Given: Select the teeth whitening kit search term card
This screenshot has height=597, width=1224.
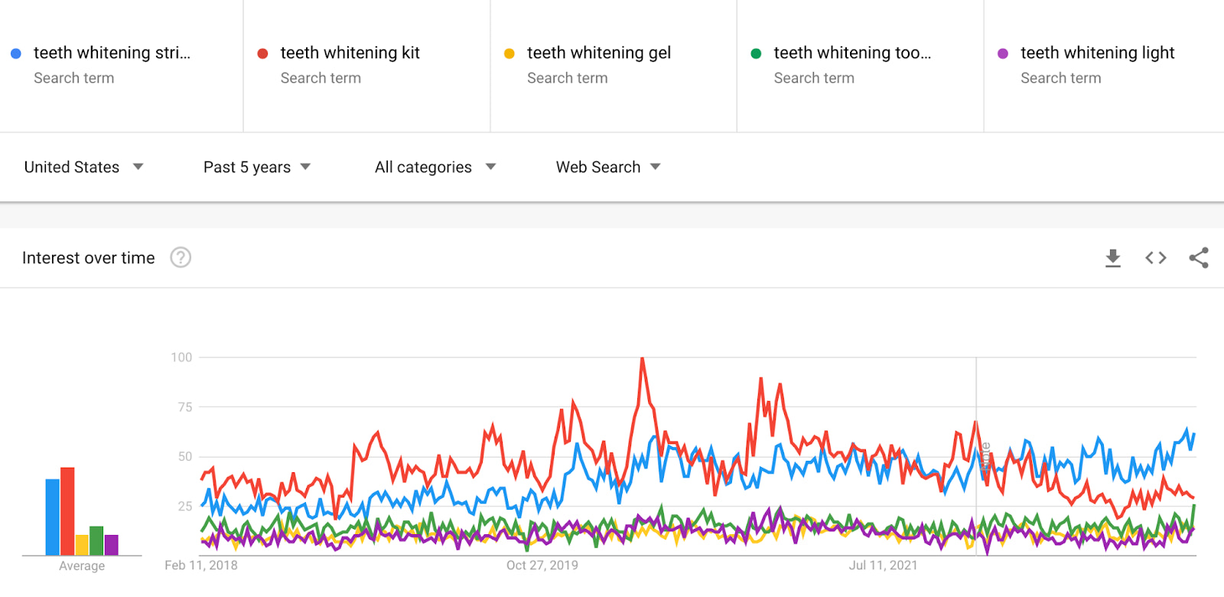Looking at the screenshot, I should tap(366, 65).
